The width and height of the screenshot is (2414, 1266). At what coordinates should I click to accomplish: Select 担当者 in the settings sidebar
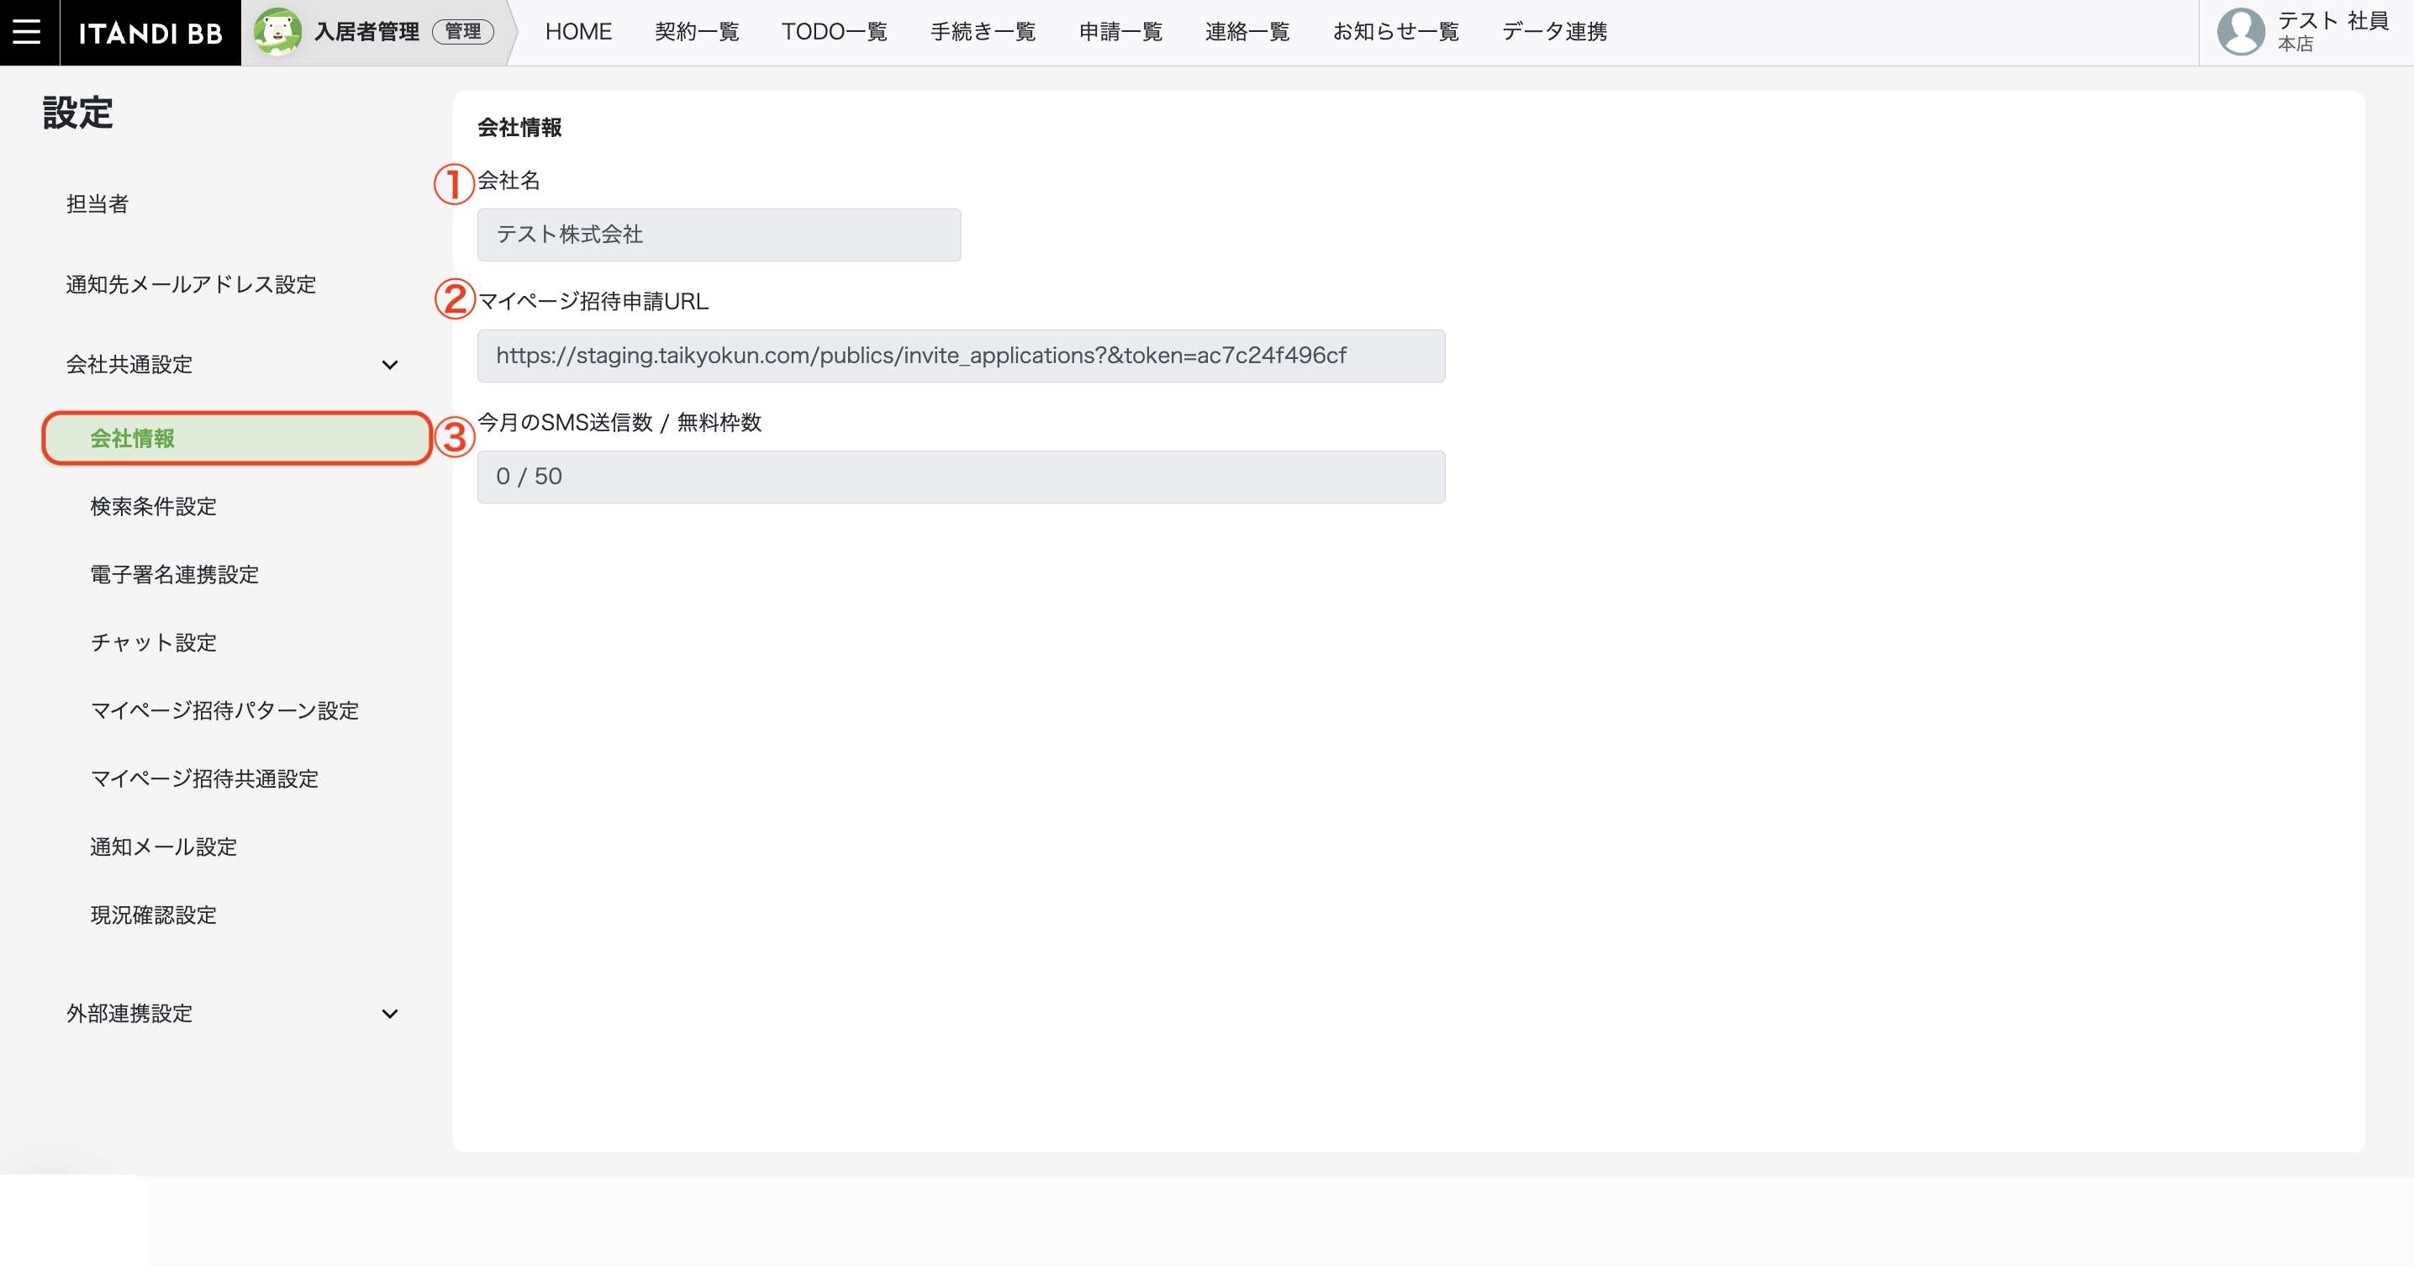[98, 204]
